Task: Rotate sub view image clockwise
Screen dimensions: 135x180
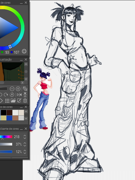Action: (x=6, y=95)
